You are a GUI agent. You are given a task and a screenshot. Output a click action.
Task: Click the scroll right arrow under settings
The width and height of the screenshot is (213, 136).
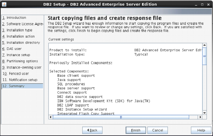tap(200, 117)
